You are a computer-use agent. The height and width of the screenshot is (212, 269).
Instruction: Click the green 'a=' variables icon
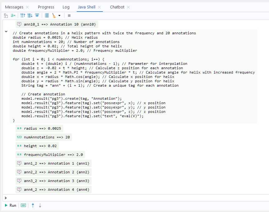point(13,15)
